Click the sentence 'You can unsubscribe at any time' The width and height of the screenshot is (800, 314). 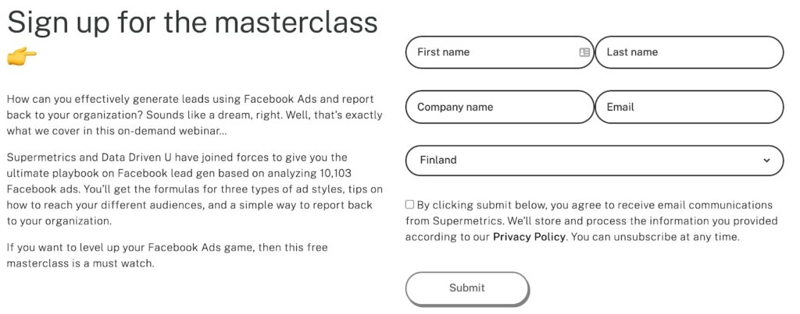coord(654,237)
